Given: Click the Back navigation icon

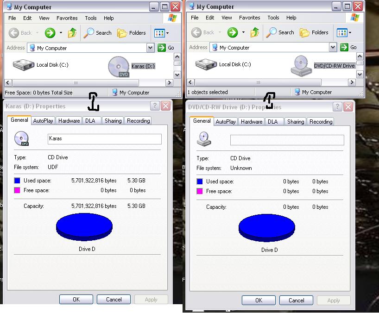Looking at the screenshot, I should (14, 33).
